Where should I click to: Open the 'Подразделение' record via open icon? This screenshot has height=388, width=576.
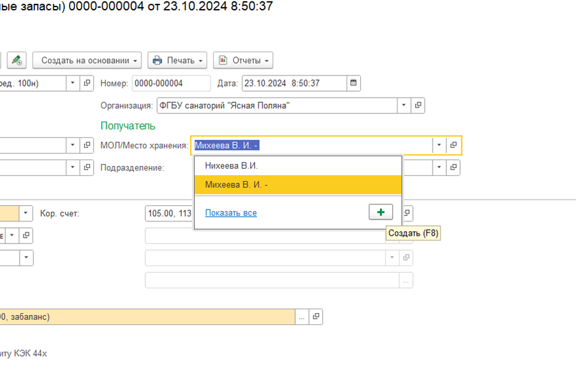tap(454, 167)
